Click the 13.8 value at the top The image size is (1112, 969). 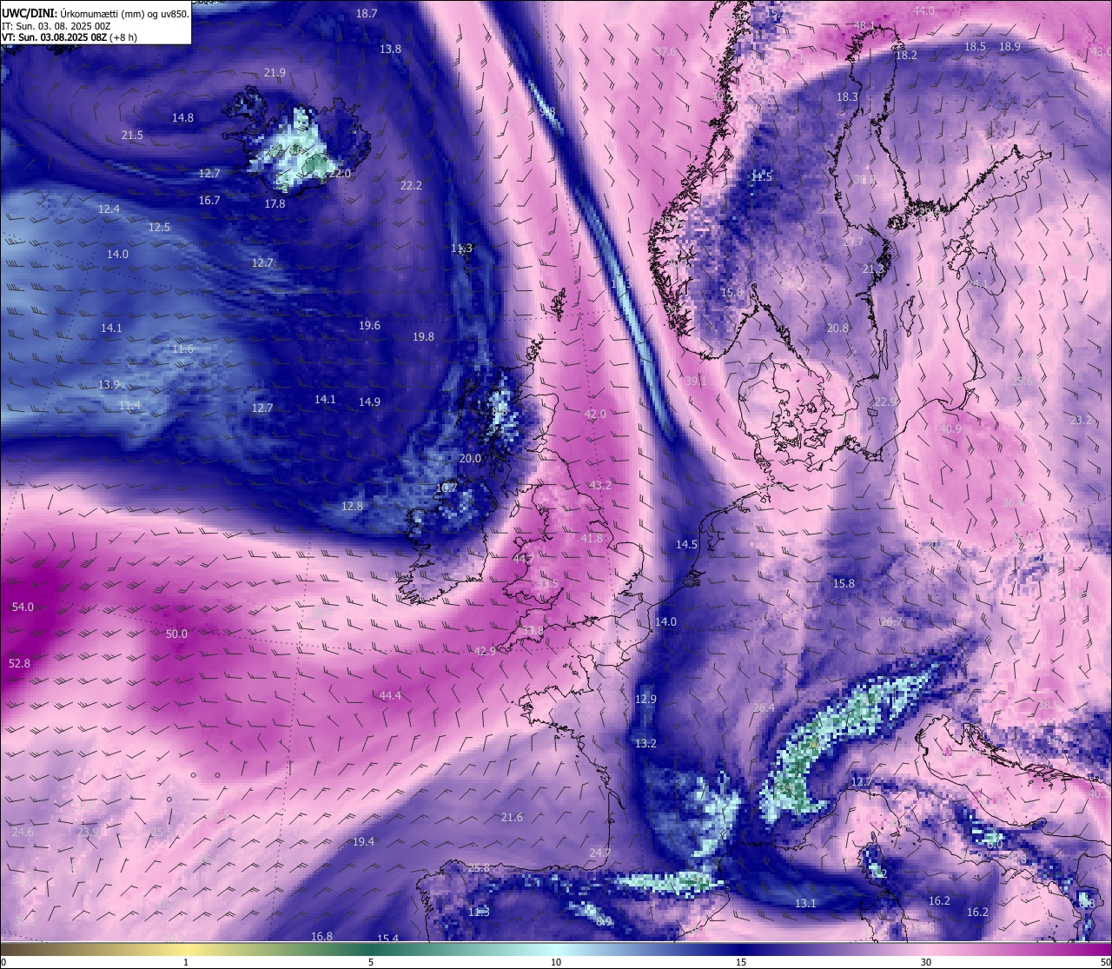[x=390, y=49]
